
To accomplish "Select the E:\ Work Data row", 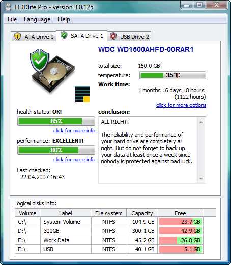I will pyautogui.click(x=109, y=240).
